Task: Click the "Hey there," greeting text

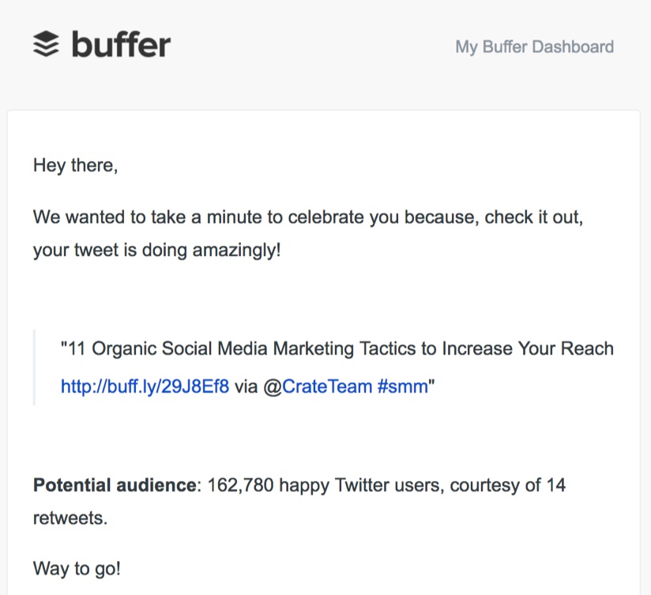Action: (x=76, y=165)
